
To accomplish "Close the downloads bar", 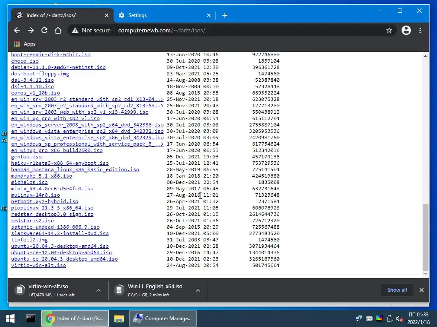I will click(x=421, y=290).
